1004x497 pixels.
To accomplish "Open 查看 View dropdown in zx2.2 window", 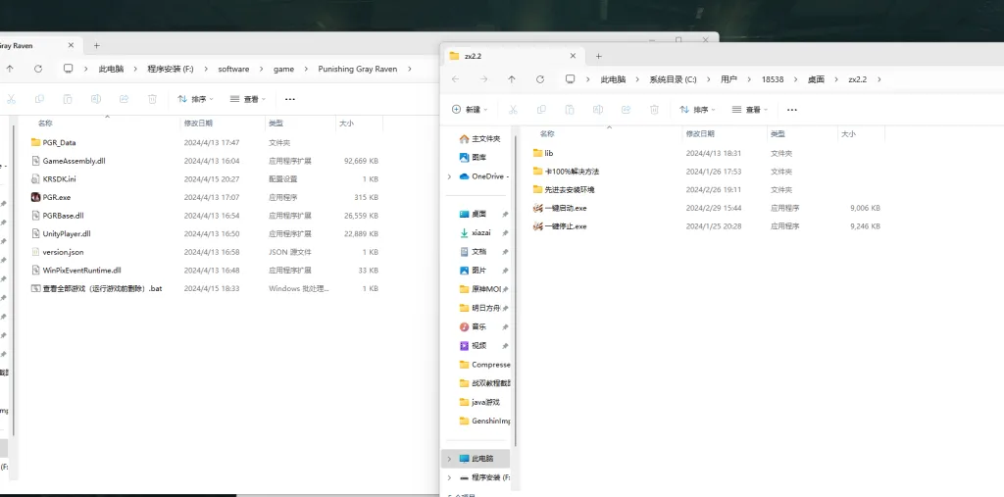I will 749,110.
